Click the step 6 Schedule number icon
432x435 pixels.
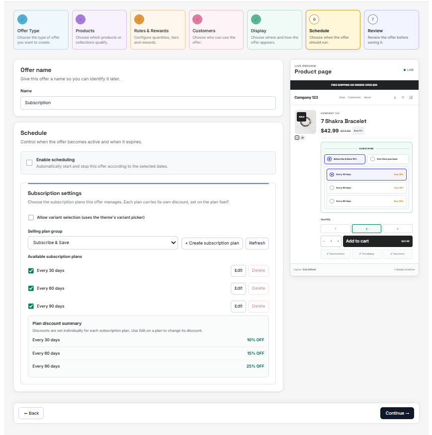314,19
